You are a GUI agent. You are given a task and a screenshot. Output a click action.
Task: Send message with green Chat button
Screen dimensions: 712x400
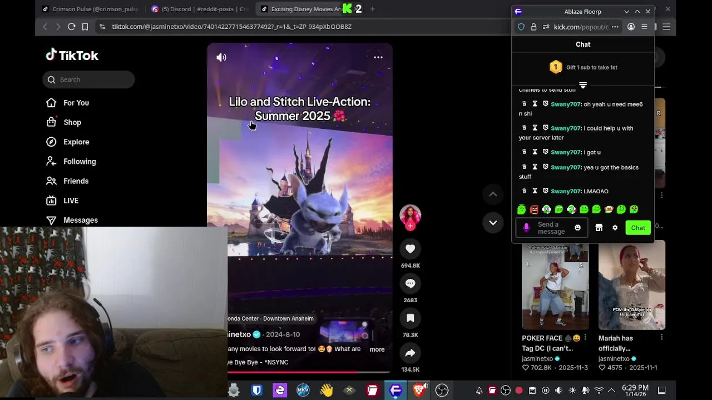(x=638, y=228)
